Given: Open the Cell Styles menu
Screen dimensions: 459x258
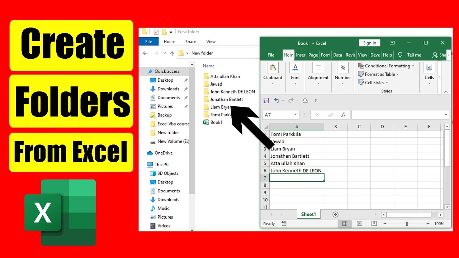Looking at the screenshot, I should [x=373, y=83].
